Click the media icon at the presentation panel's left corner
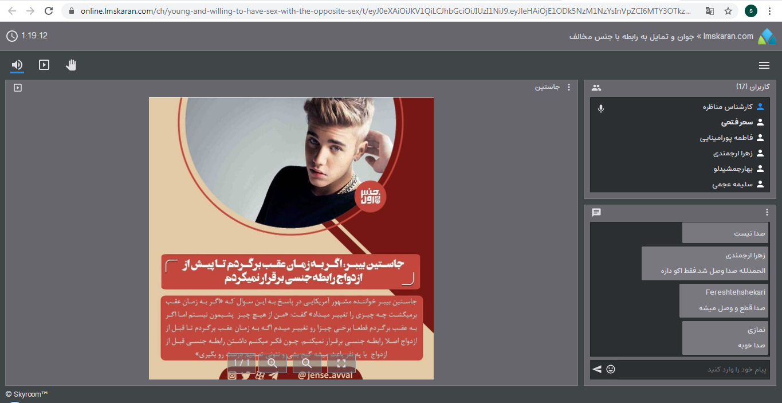782x403 pixels. coord(18,88)
